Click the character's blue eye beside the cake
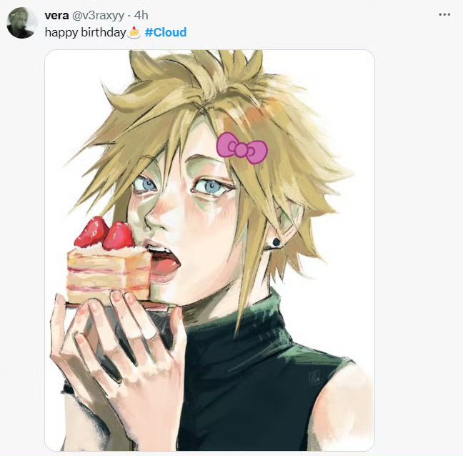The height and width of the screenshot is (456, 463). [144, 184]
